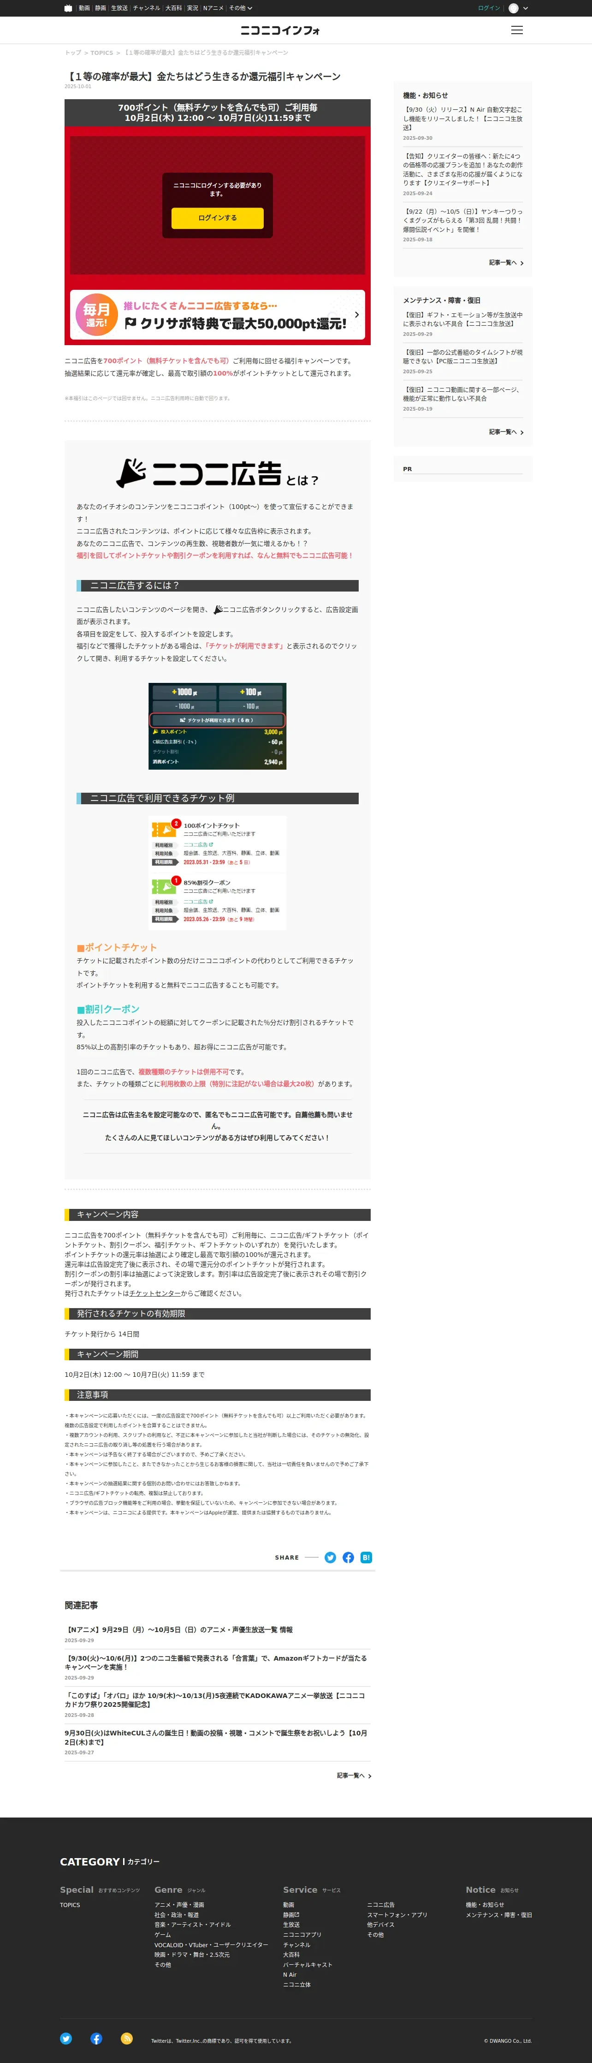Open footer 他デバイス link
This screenshot has height=2063, width=592.
[381, 1925]
